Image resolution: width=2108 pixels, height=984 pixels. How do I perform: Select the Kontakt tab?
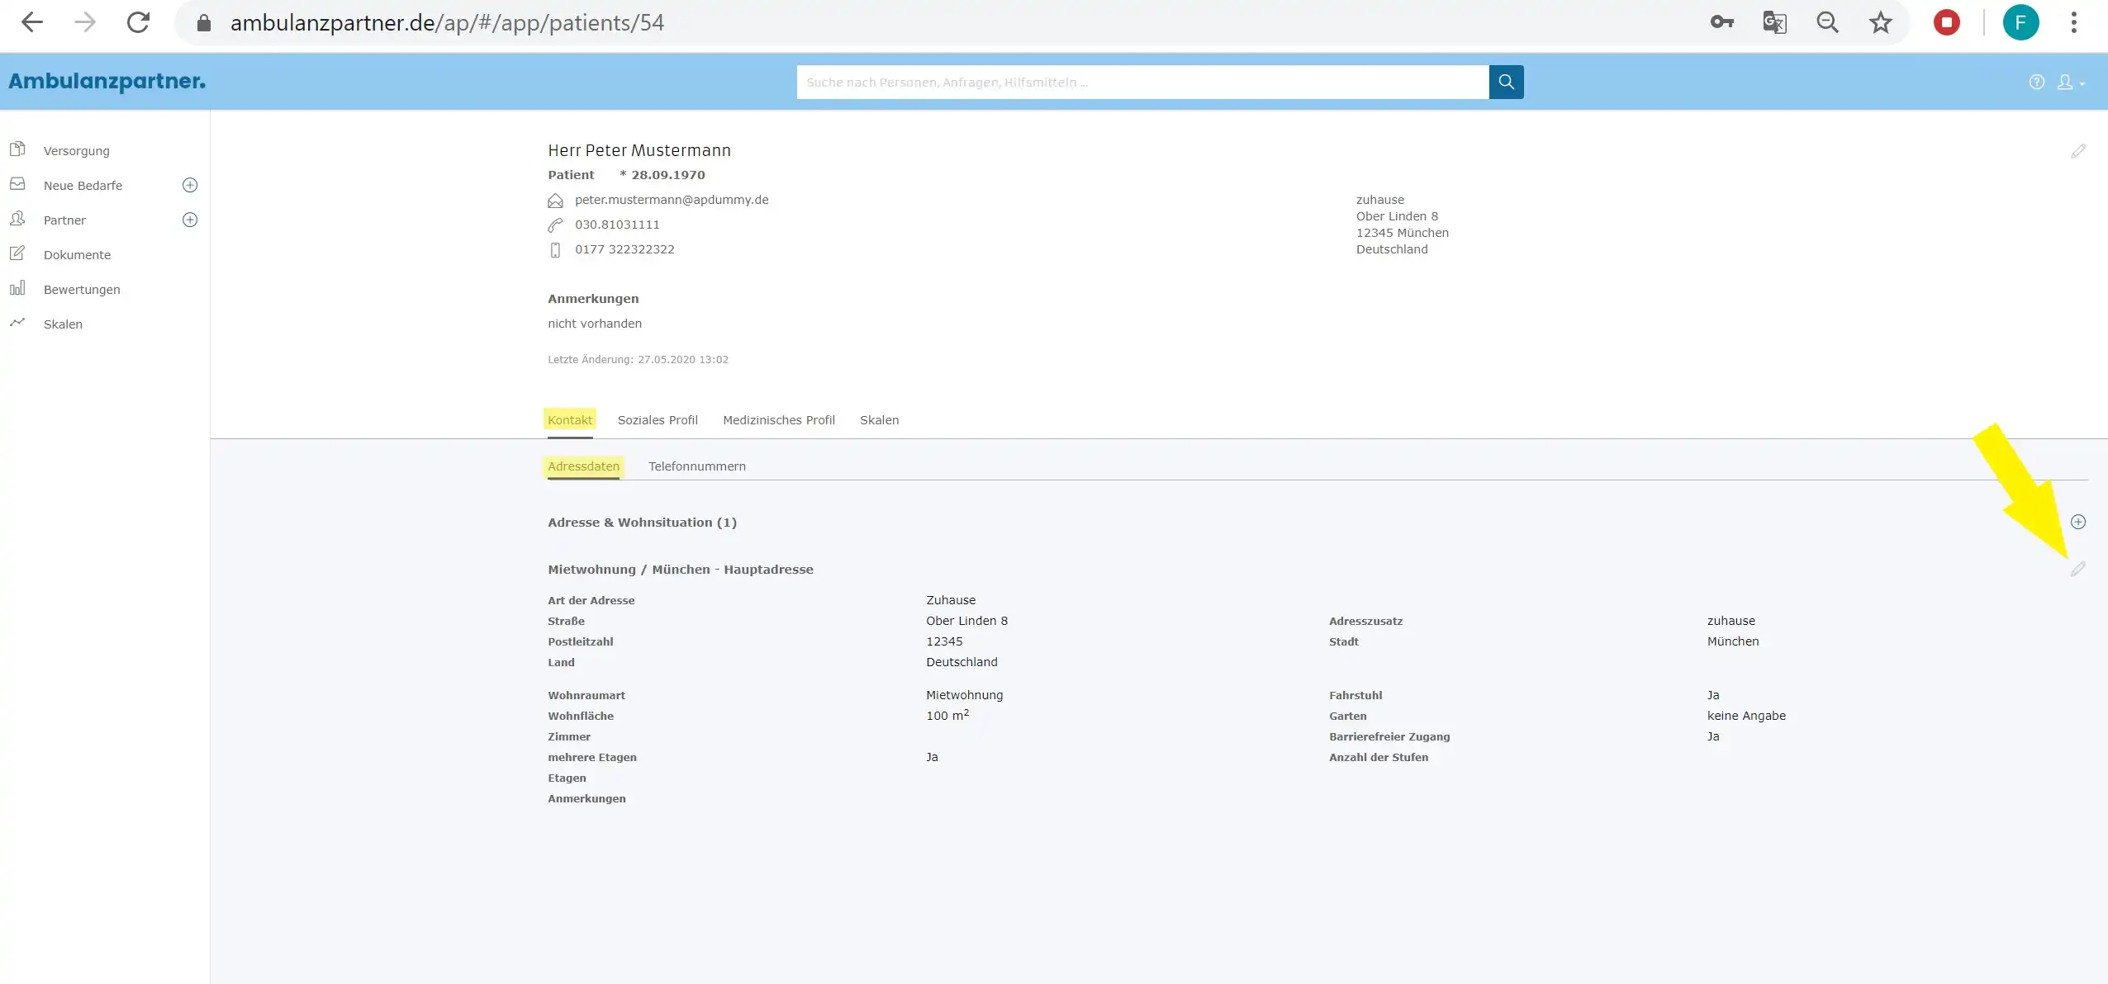click(570, 419)
